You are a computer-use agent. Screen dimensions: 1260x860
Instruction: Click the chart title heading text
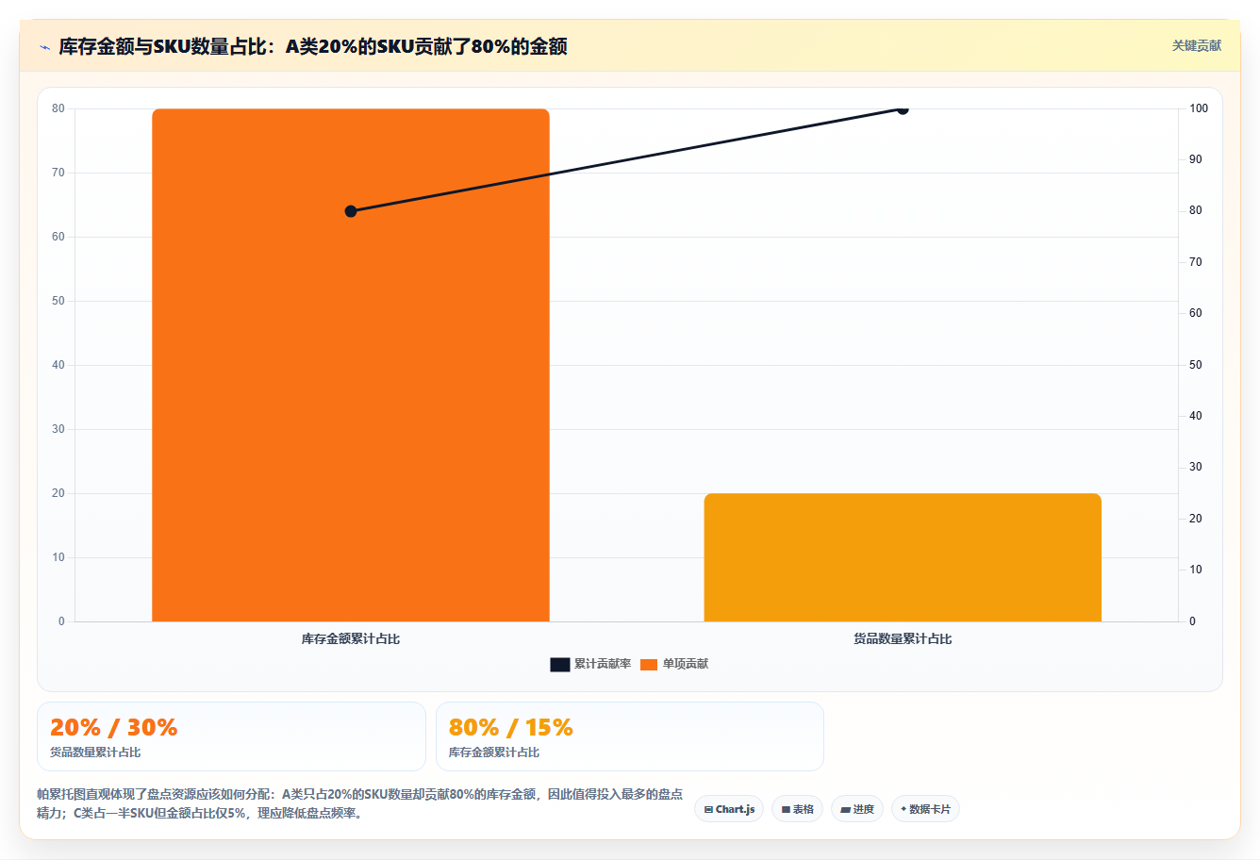[x=313, y=46]
